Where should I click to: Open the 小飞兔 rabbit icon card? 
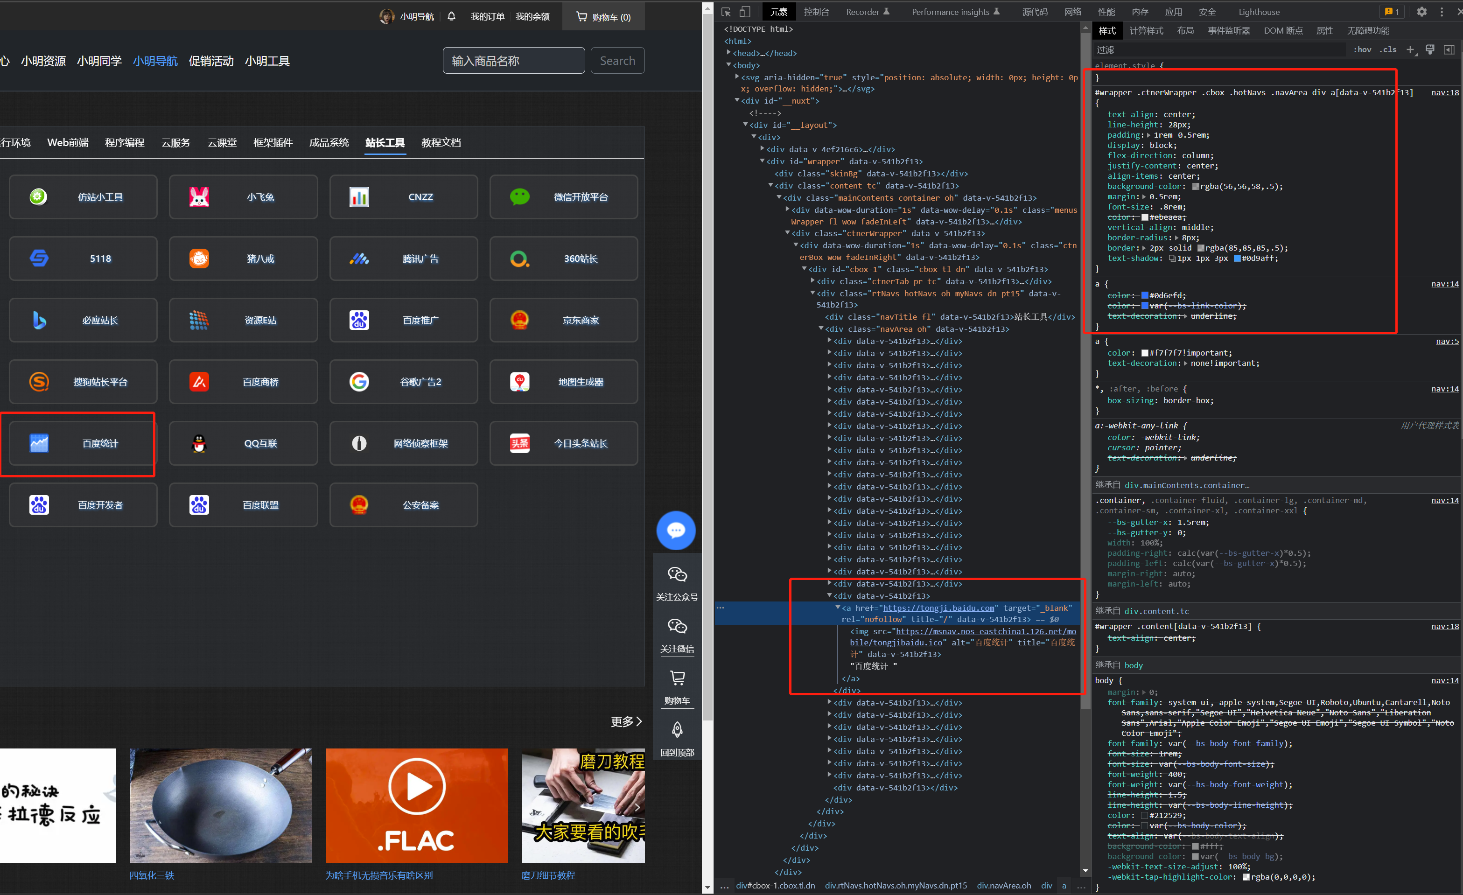coord(243,196)
